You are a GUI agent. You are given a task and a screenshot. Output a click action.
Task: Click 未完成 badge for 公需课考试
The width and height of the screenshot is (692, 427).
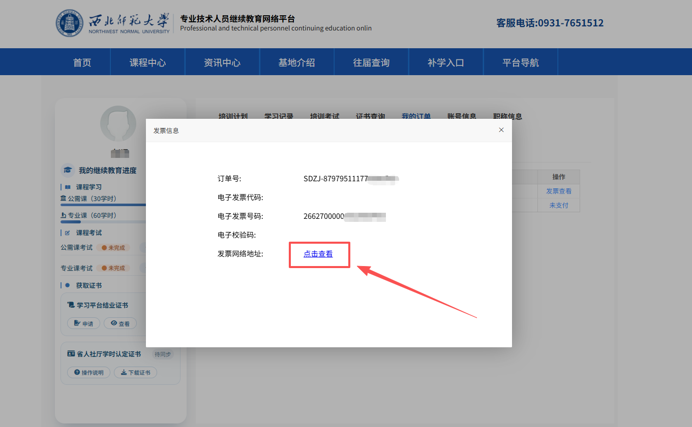(113, 248)
